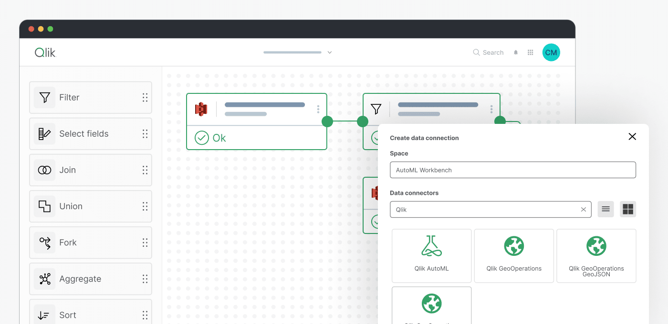Open the kebab menu on the S3 node
This screenshot has height=324, width=668.
click(318, 109)
